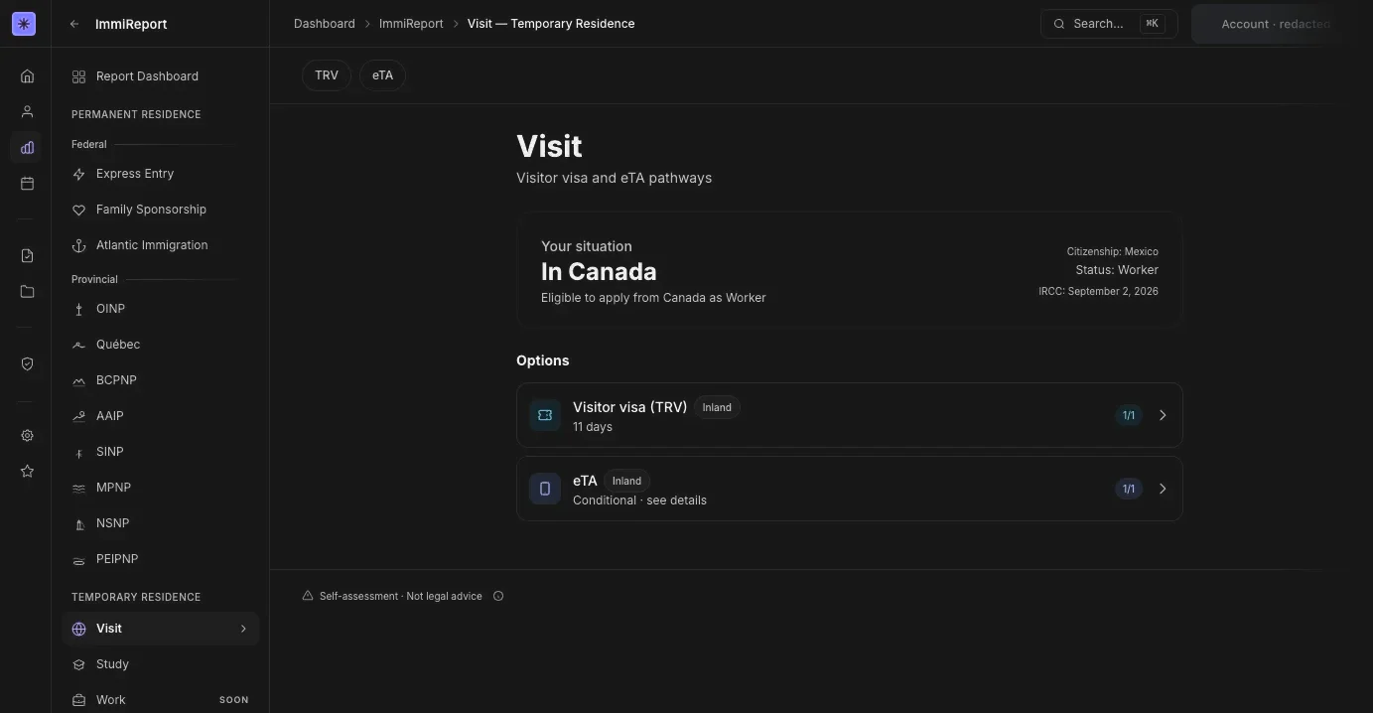Select the bar chart reports rail icon
Viewport: 1373px width, 713px height.
[x=27, y=147]
